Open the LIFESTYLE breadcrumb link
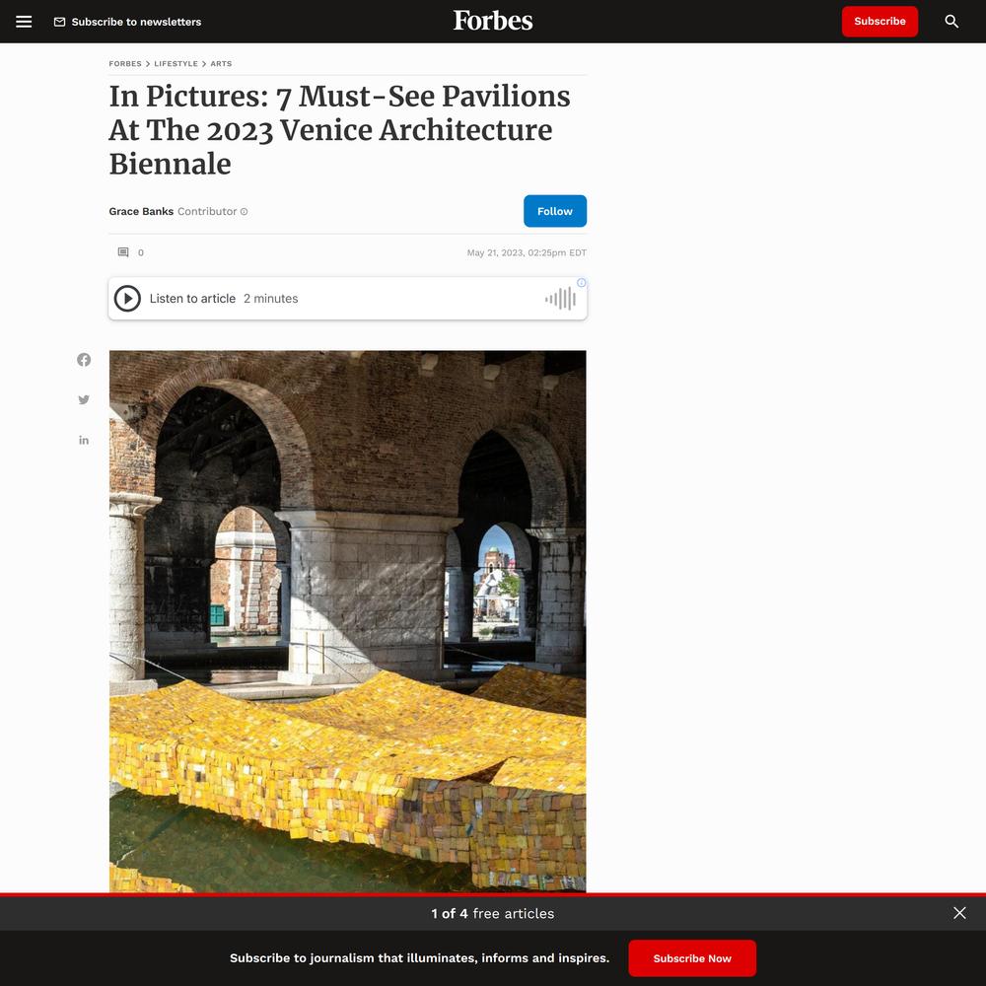This screenshot has width=986, height=986. [176, 63]
